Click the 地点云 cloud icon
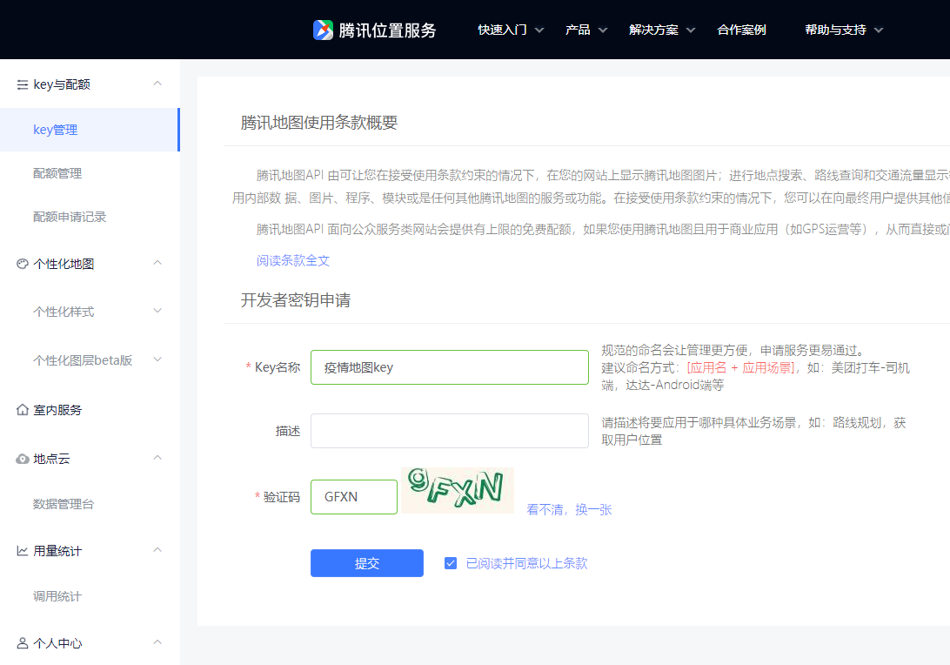Screen dimensions: 950x665 click(23, 459)
